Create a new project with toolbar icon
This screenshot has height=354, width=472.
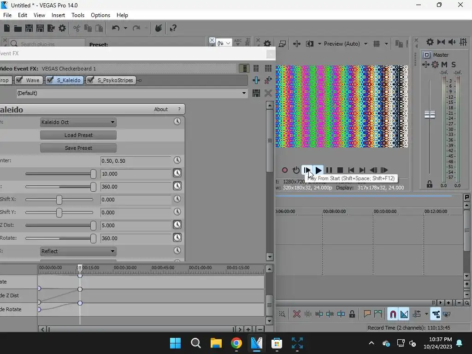tap(6, 28)
